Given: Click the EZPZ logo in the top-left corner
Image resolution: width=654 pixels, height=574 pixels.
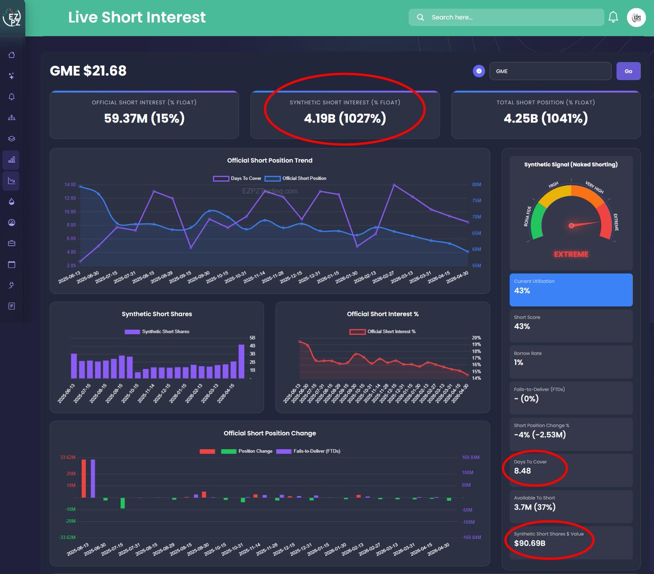Looking at the screenshot, I should click(x=11, y=17).
